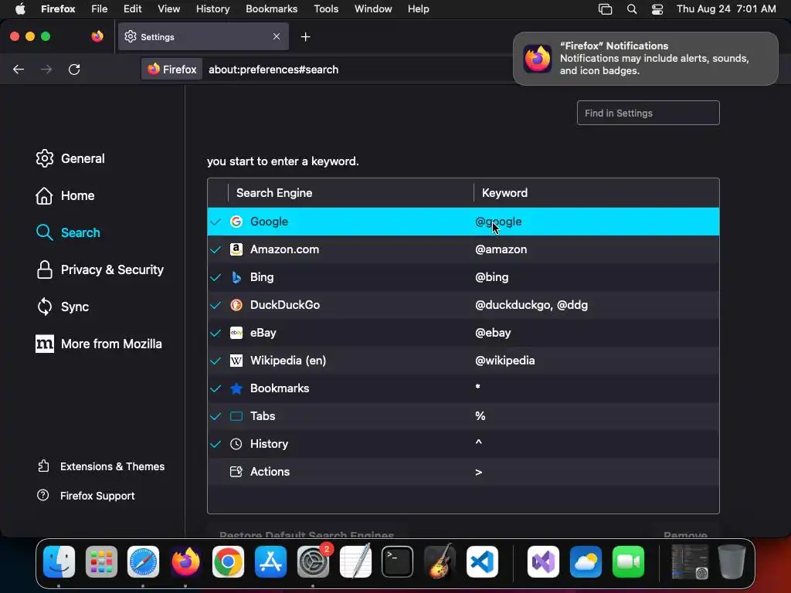Click the Firefox View icon in tab bar

[x=97, y=36]
